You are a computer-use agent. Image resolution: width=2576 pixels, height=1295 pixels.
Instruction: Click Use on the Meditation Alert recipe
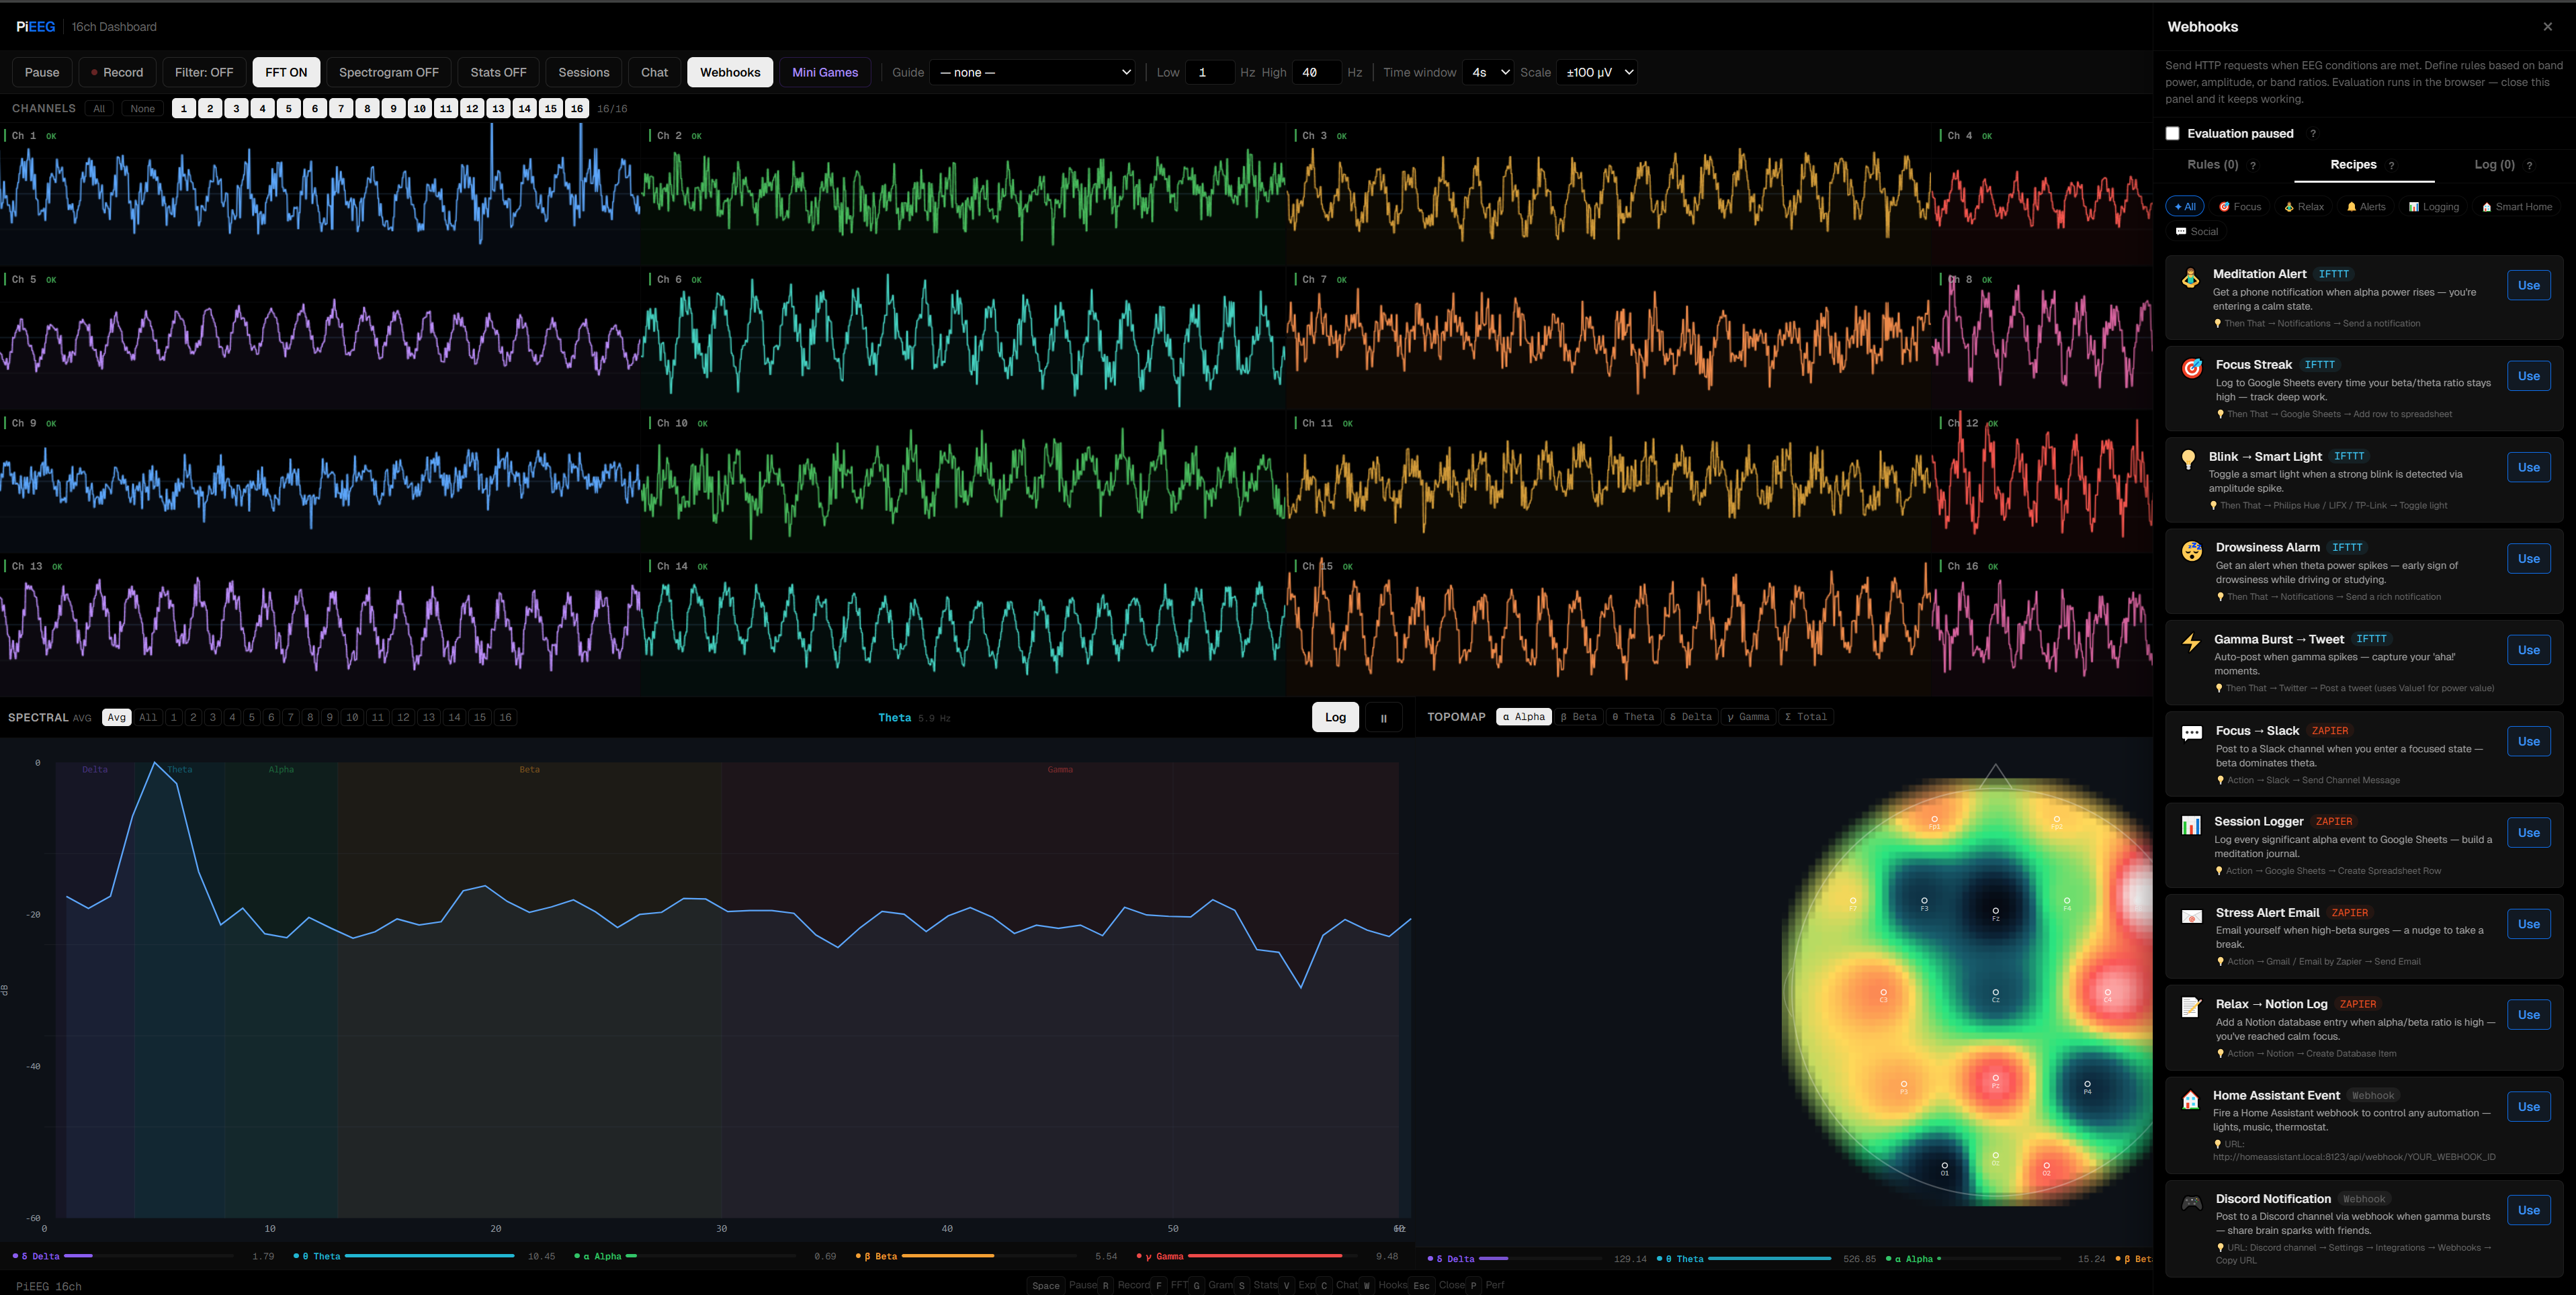tap(2529, 285)
